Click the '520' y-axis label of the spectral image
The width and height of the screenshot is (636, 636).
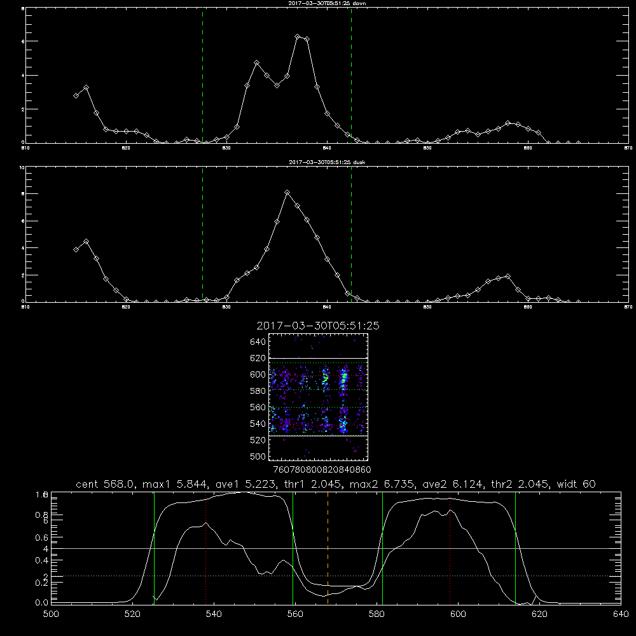pos(258,440)
